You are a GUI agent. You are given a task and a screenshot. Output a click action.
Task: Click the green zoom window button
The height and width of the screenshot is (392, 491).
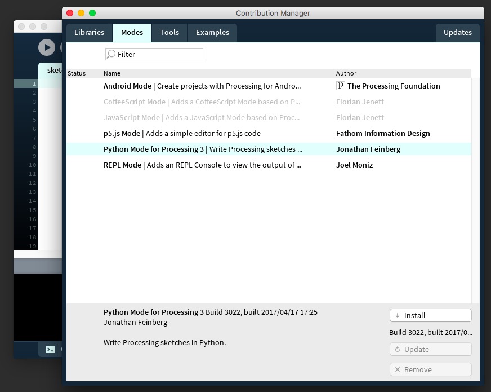(x=92, y=13)
